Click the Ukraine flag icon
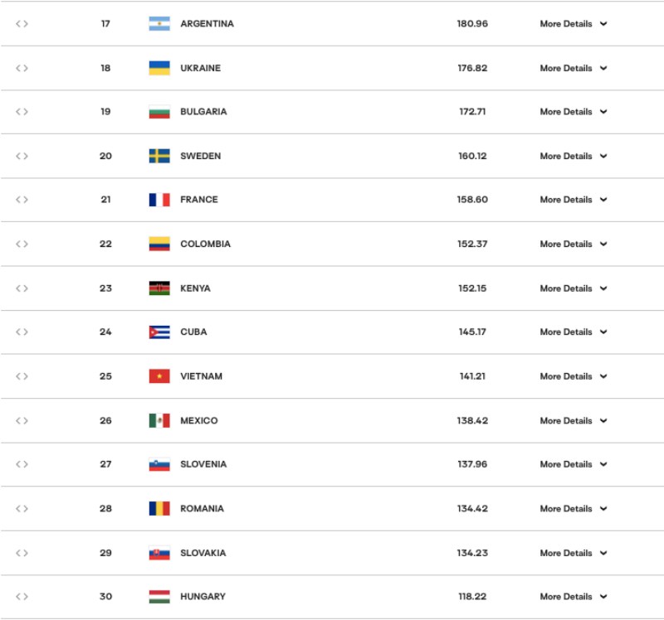Image resolution: width=664 pixels, height=620 pixels. tap(159, 68)
